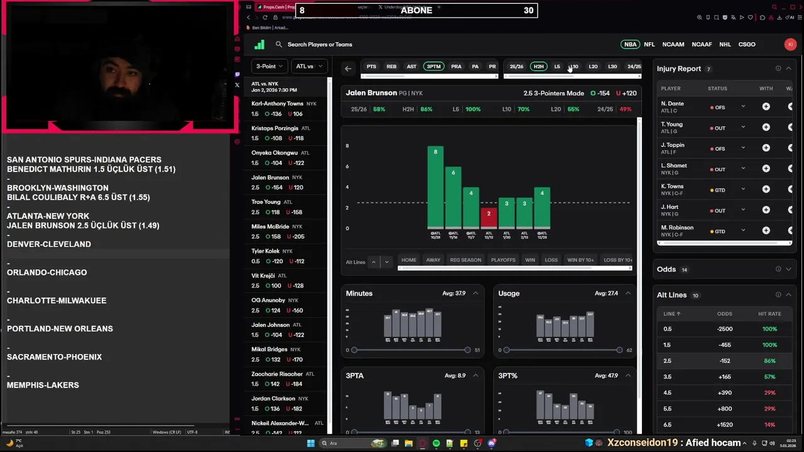Screen dimensions: 804x452
Task: Add M. Robinson to the With filter
Action: pyautogui.click(x=766, y=231)
